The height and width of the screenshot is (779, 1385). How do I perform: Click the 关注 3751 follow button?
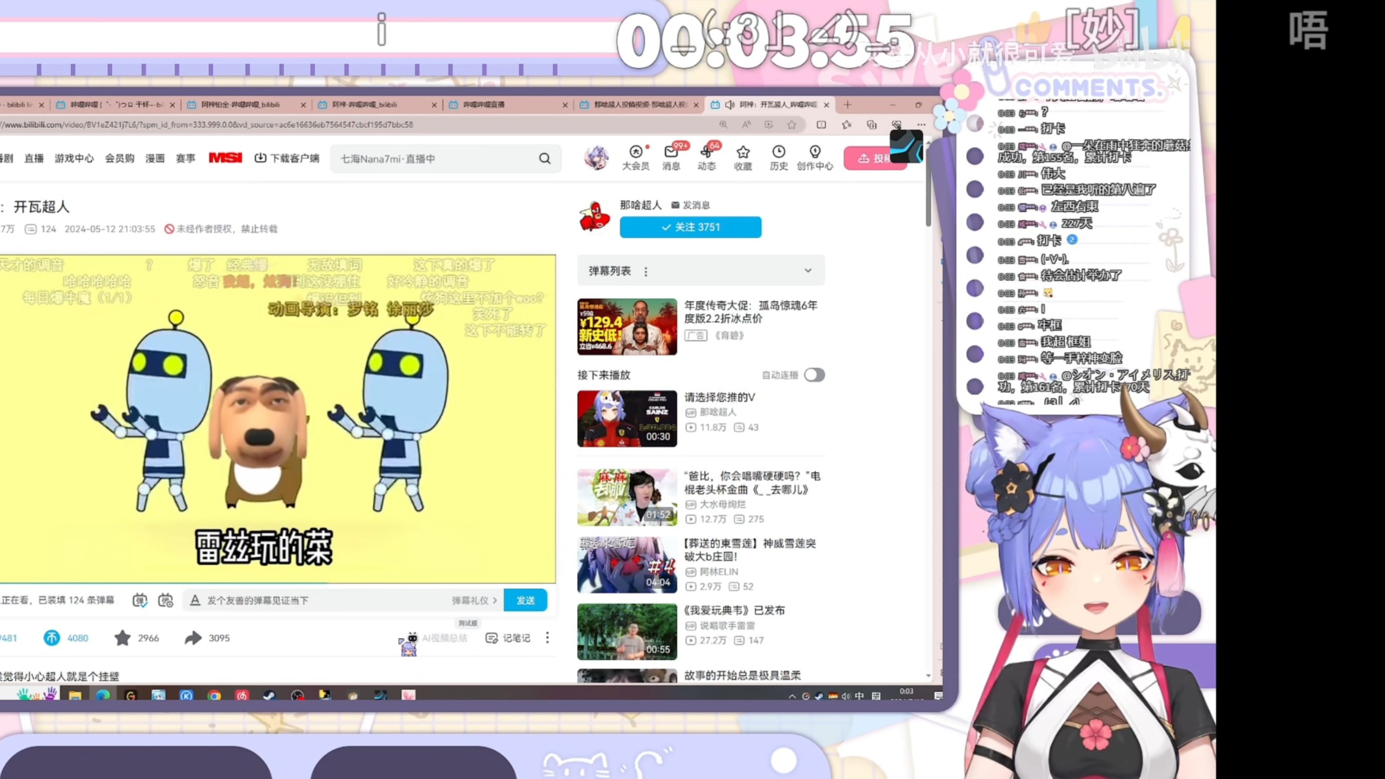690,227
